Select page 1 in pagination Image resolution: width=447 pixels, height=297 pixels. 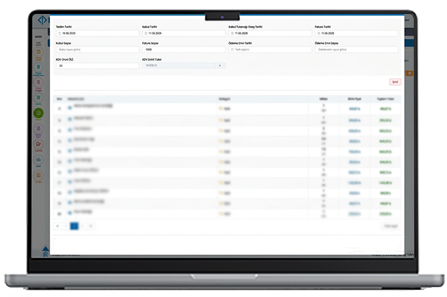[x=74, y=226]
